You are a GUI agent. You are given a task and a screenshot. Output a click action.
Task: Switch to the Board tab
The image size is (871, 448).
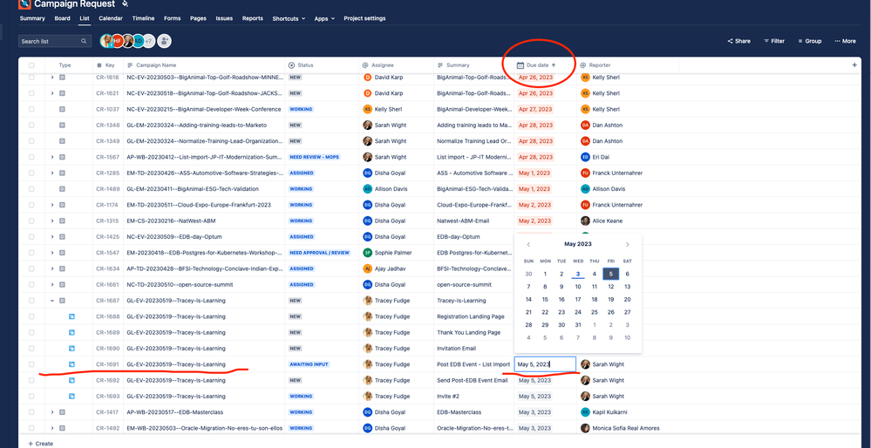(x=62, y=18)
